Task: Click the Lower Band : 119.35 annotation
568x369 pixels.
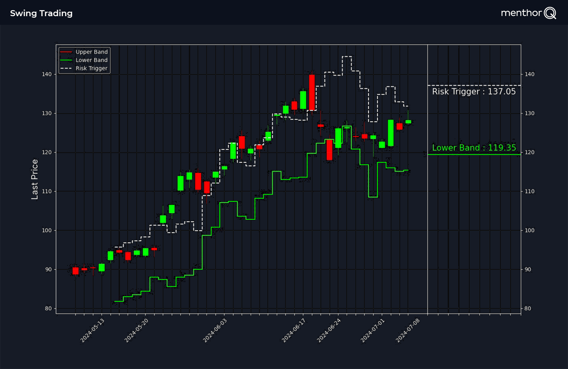Action: point(474,148)
